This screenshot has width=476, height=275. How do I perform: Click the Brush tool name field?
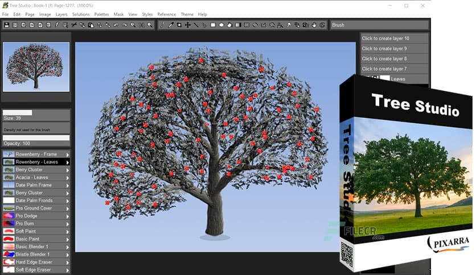click(x=379, y=25)
